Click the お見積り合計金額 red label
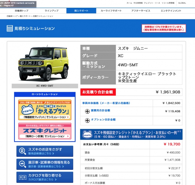 pos(98,92)
